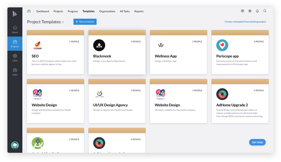
Task: Go to Home in the sidebar
Action: [15, 29]
